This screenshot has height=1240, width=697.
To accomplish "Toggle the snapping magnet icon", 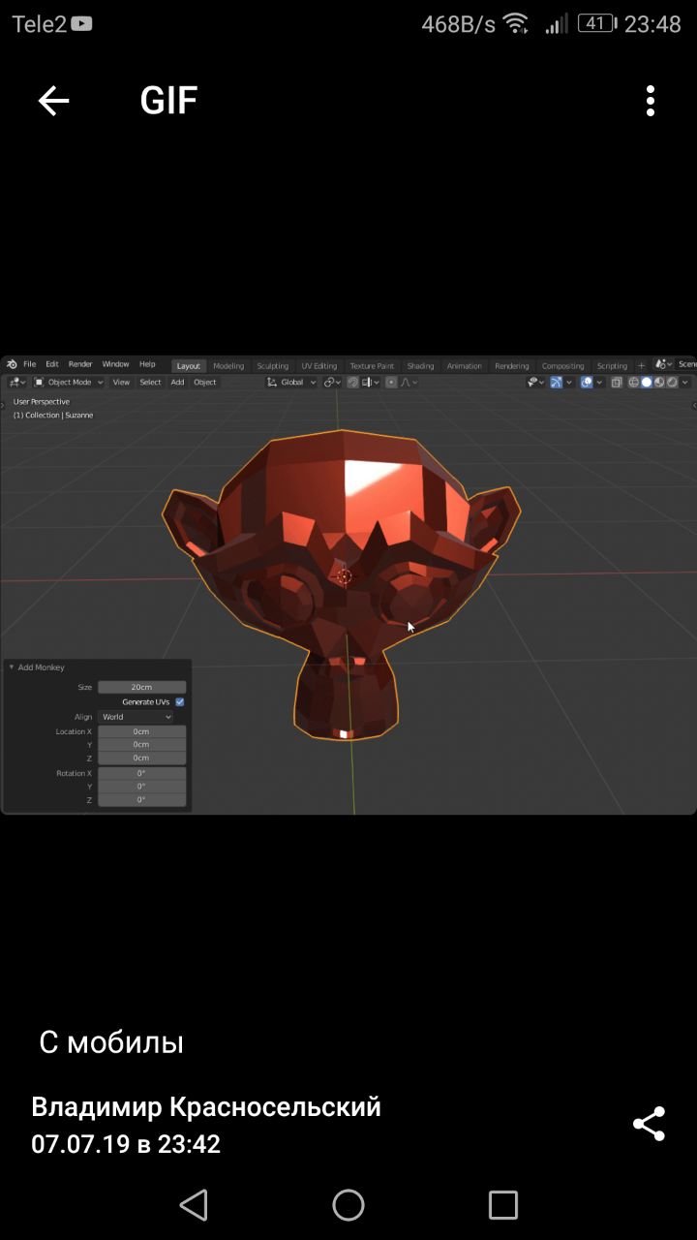I will pos(353,383).
